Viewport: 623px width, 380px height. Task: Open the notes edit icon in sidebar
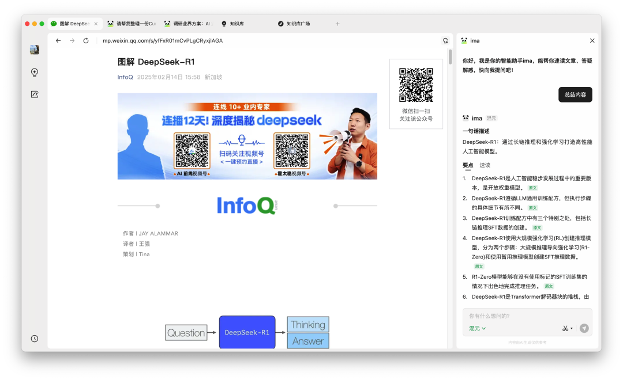35,94
